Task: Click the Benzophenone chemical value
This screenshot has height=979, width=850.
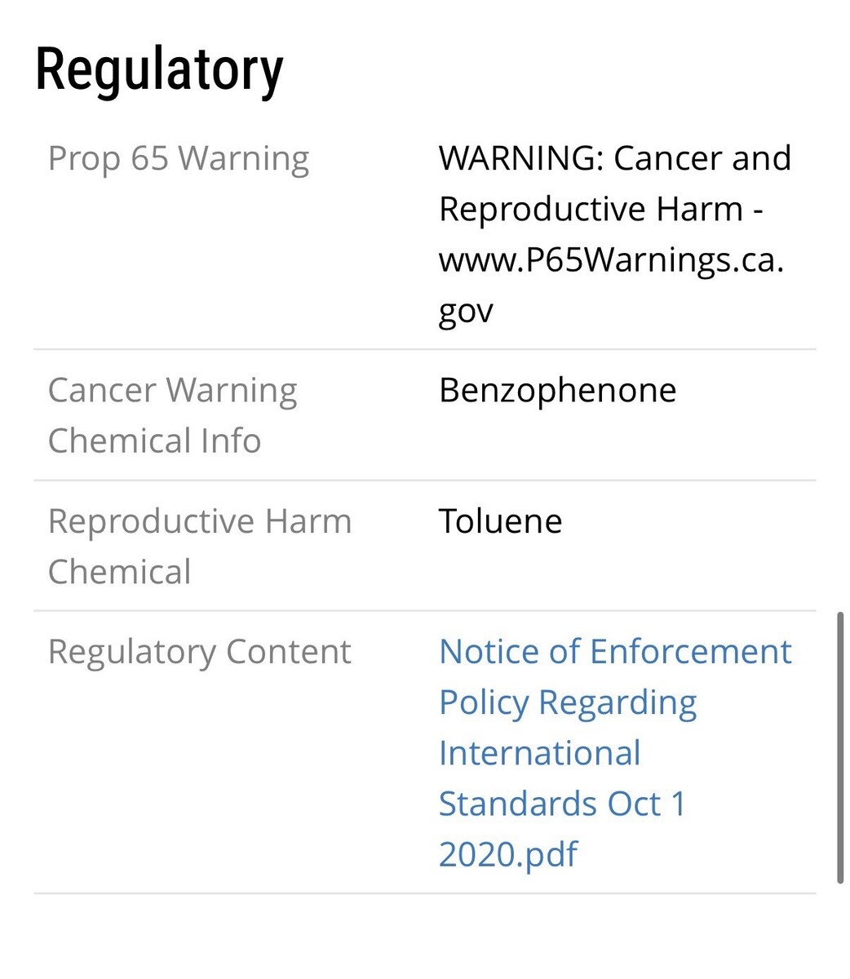Action: (557, 390)
